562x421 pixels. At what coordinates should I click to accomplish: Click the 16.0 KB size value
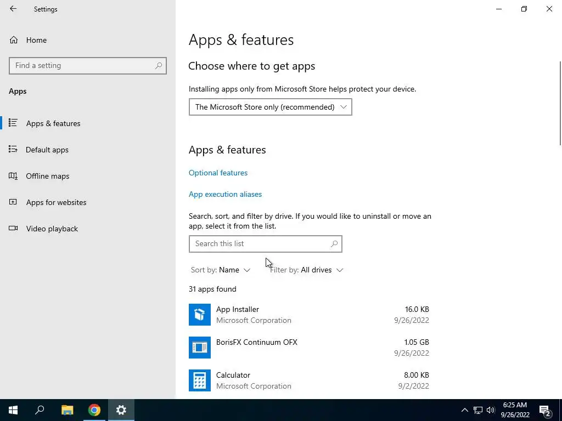417,309
